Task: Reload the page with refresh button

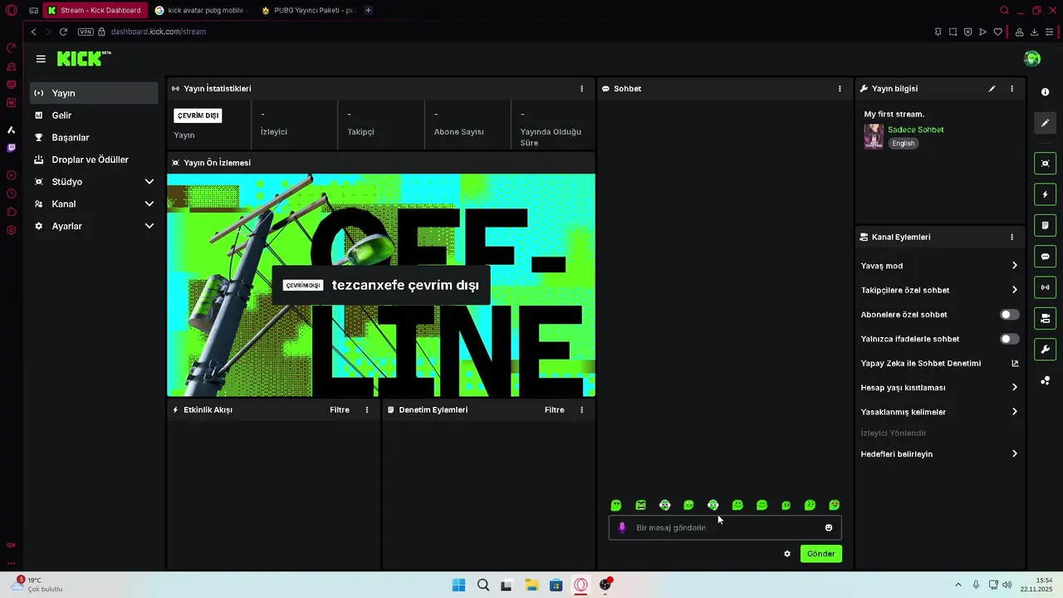Action: coord(63,32)
